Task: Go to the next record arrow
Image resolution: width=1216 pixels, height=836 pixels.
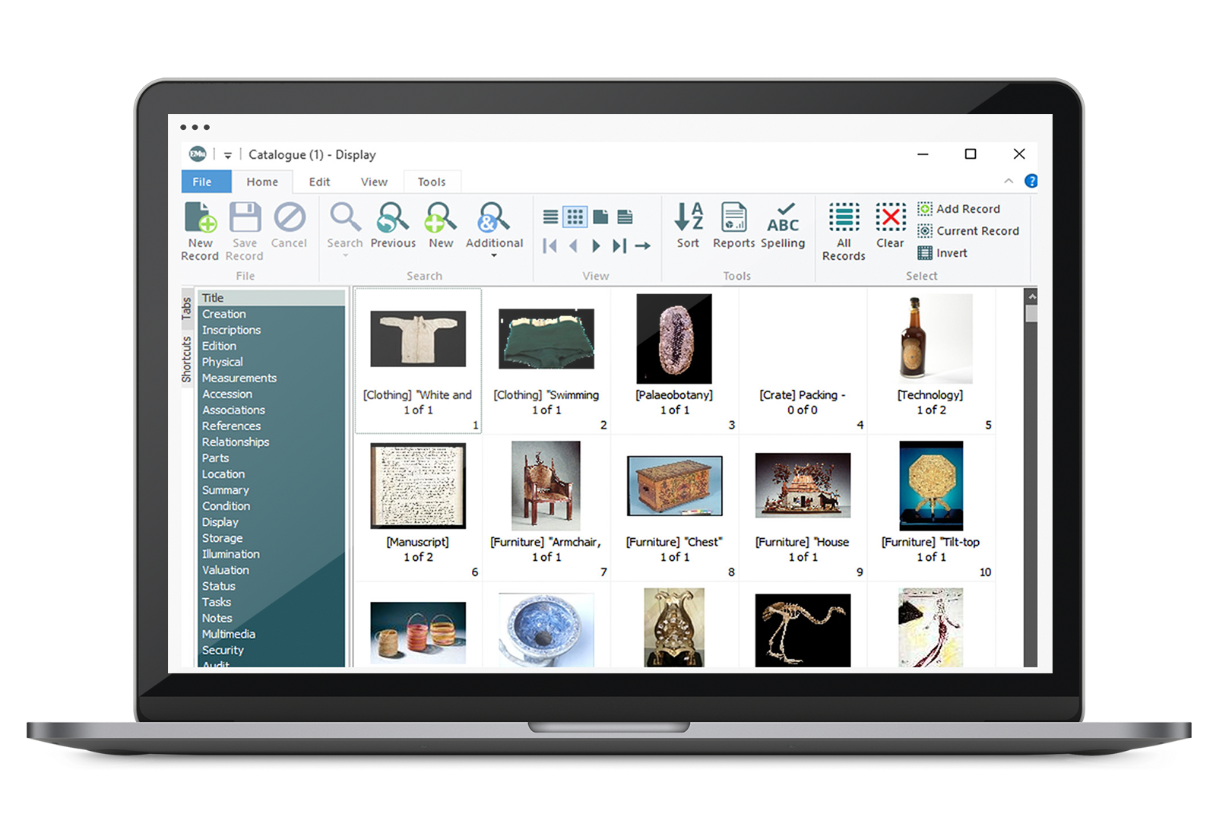Action: (597, 245)
